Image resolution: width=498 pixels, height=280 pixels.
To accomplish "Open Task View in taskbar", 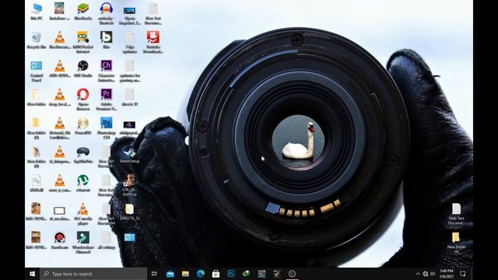I will [154, 274].
